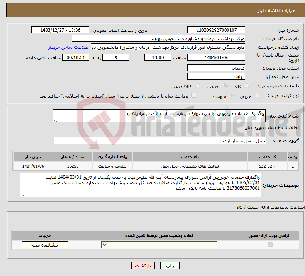Click table date cell 1404/01/06
305x276 pixels.
pos(33,166)
